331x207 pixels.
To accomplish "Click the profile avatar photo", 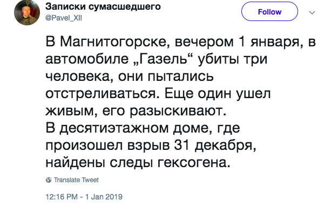I will (27, 12).
